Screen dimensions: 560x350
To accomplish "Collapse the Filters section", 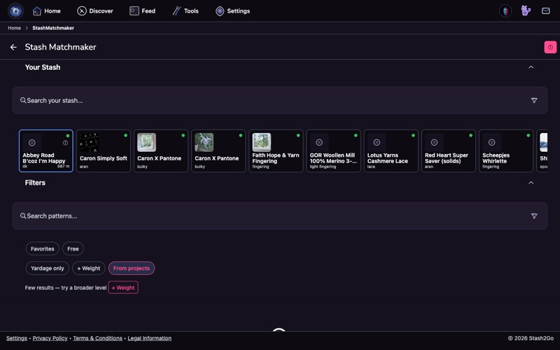I will click(x=531, y=183).
